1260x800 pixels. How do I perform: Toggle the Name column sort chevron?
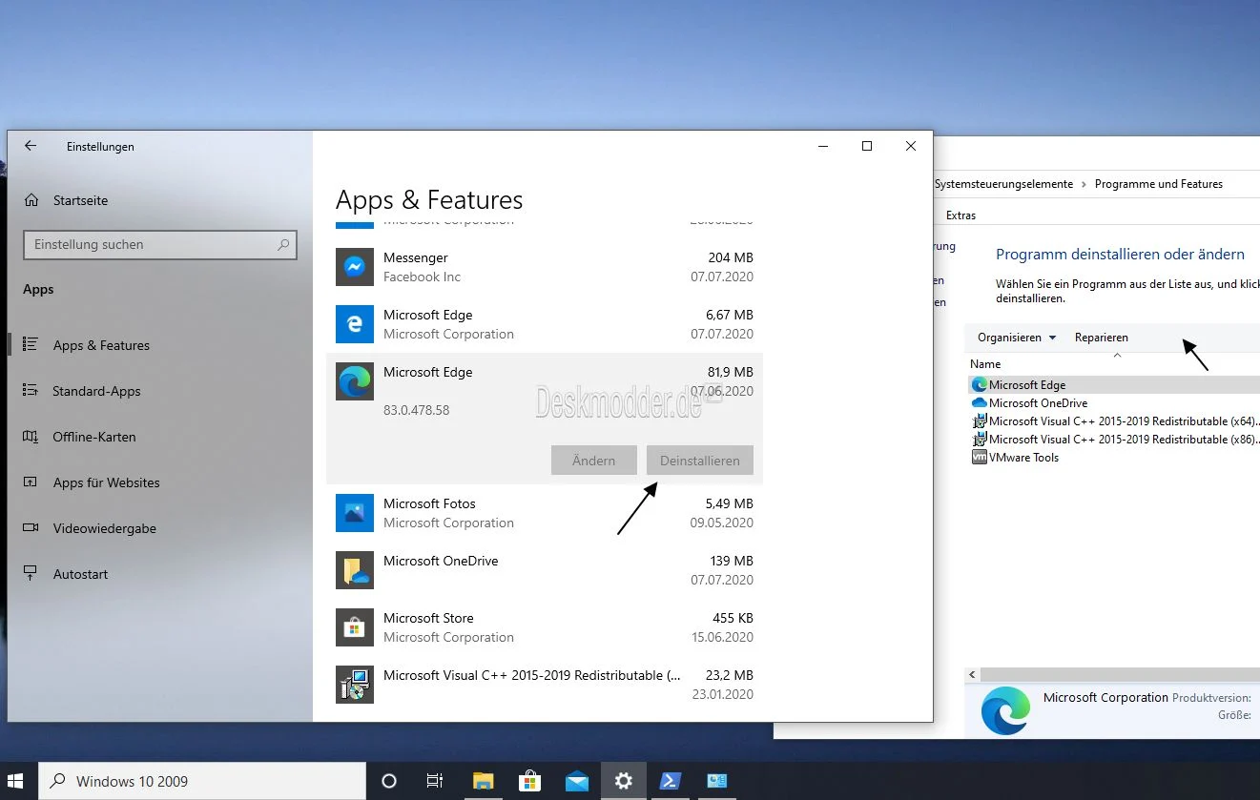(x=1116, y=357)
